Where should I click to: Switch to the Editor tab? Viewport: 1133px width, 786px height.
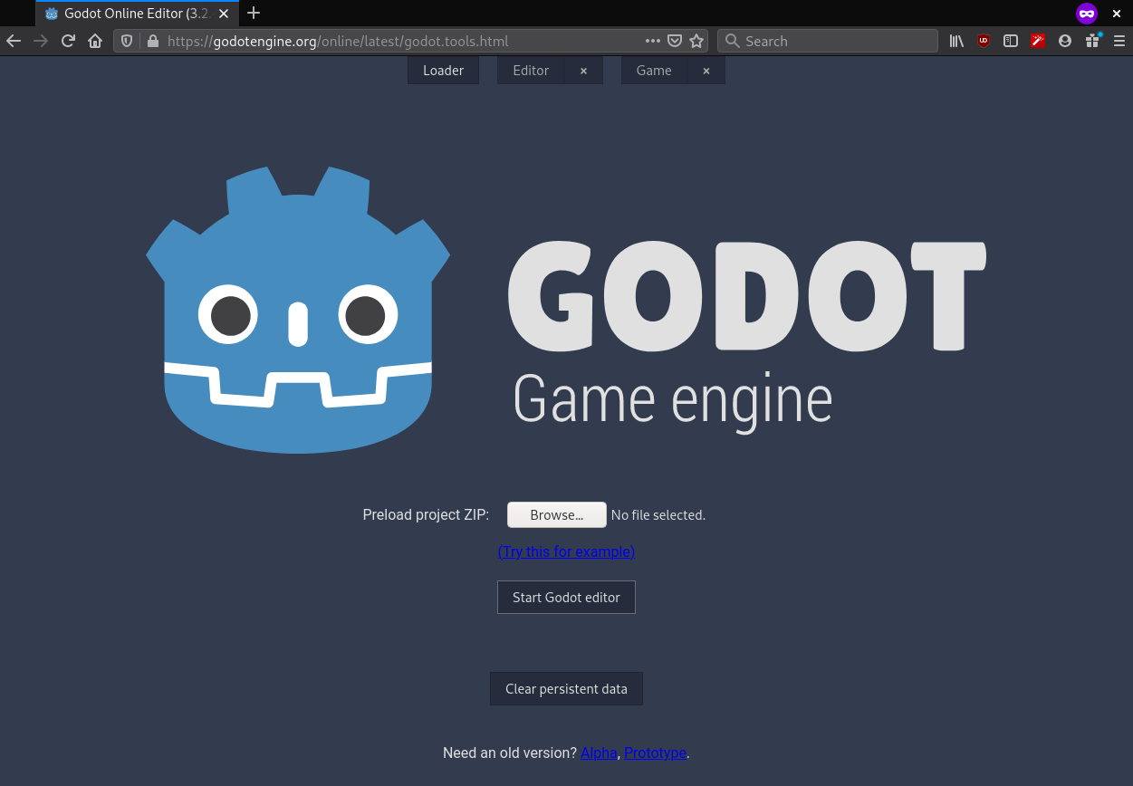coord(531,71)
